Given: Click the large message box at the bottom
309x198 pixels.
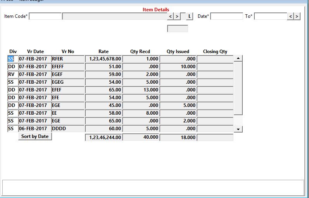Looking at the screenshot, I should coord(153,187).
